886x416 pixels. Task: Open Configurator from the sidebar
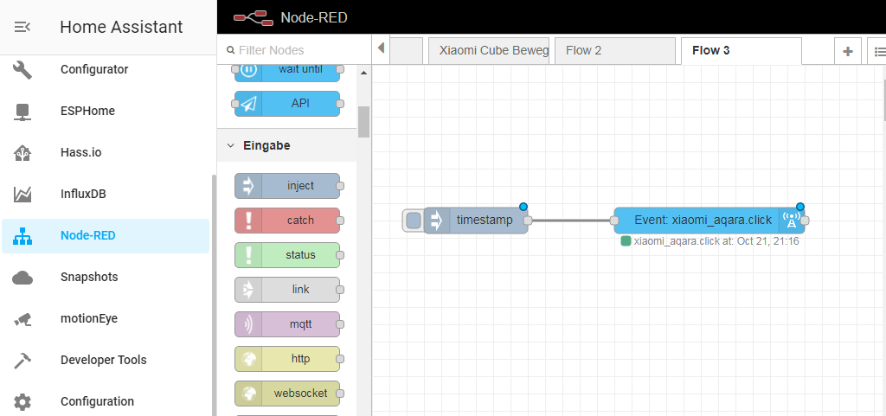point(106,70)
